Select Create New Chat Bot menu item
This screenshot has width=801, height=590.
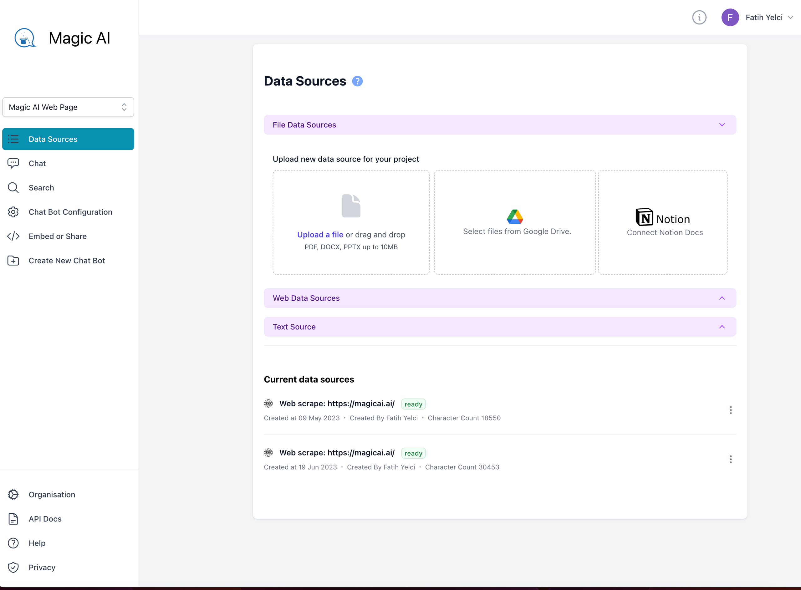click(68, 260)
